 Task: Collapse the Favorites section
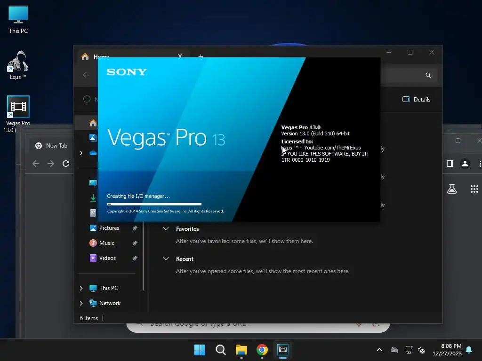point(165,229)
